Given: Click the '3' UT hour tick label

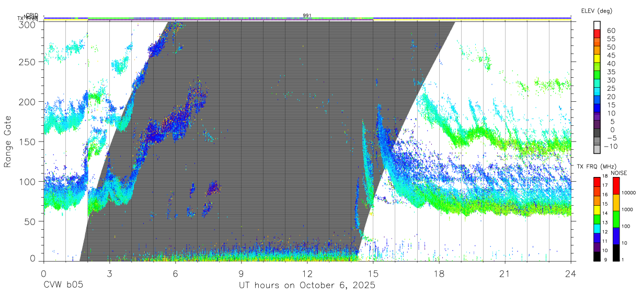Looking at the screenshot, I should click(109, 273).
